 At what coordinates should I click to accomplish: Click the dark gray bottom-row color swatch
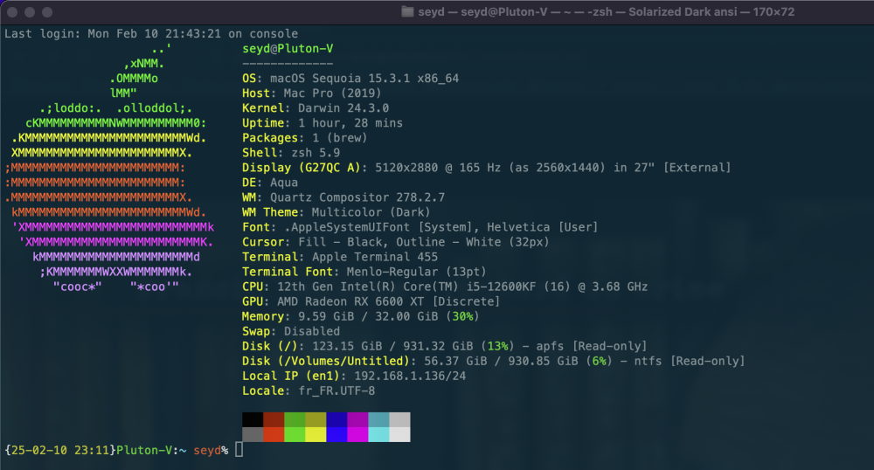pos(253,434)
